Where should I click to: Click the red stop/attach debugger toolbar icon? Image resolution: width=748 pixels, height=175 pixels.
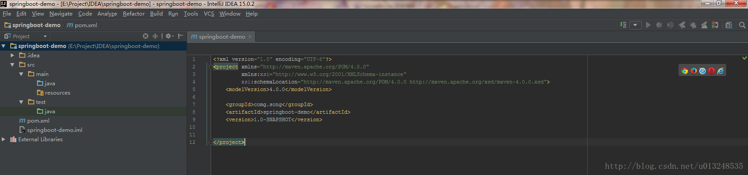(715, 25)
